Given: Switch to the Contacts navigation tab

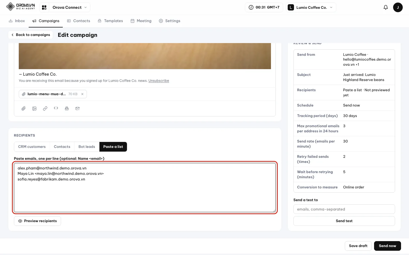Looking at the screenshot, I should point(78,21).
